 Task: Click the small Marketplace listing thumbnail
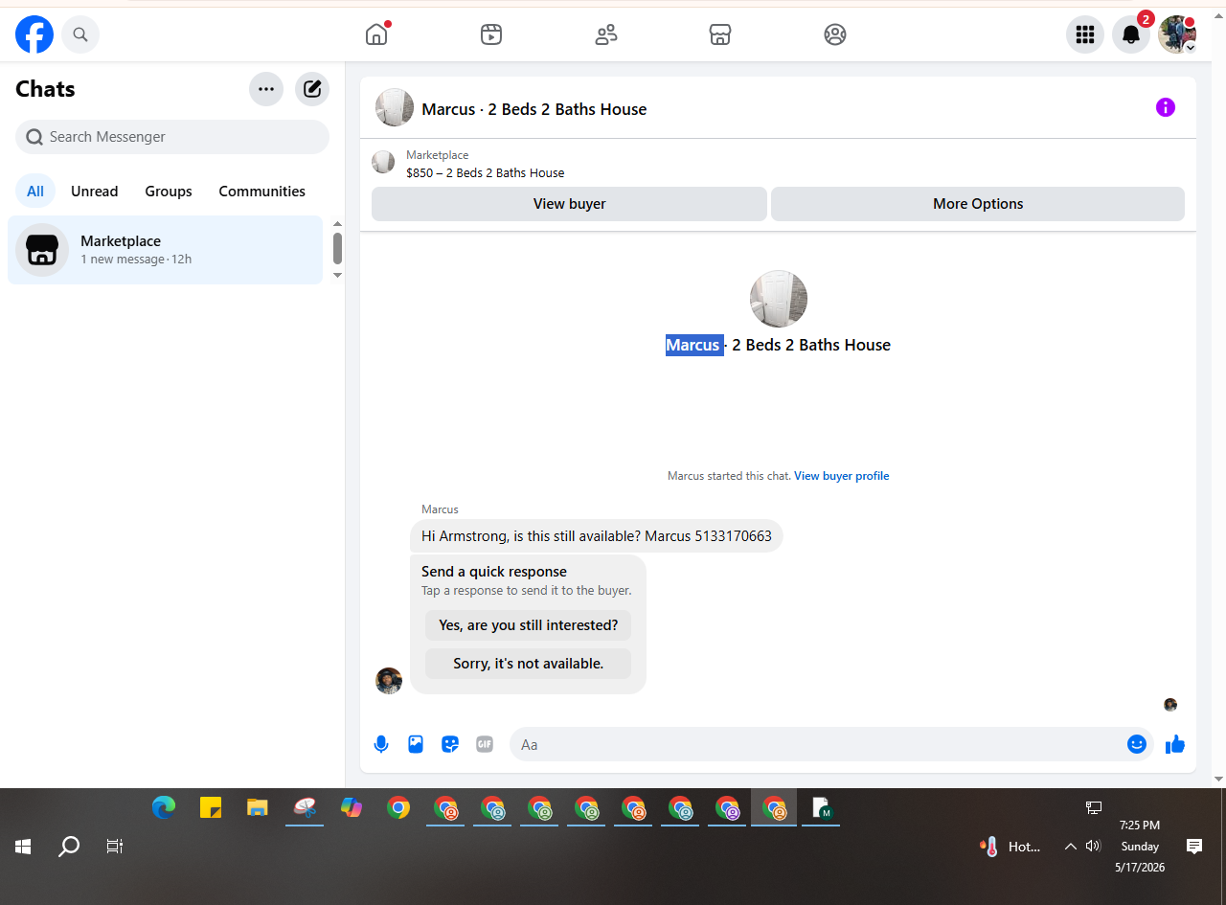[x=383, y=163]
